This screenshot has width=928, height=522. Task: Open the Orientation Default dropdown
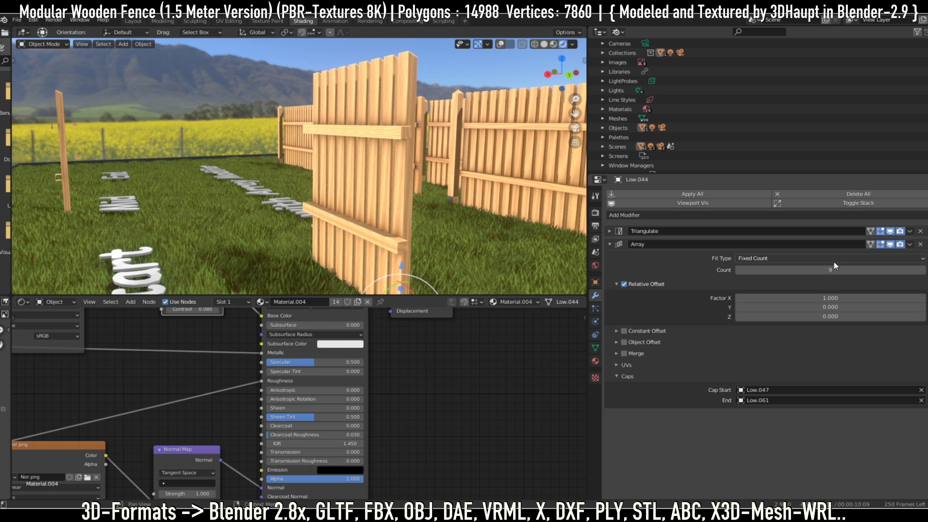click(x=126, y=32)
